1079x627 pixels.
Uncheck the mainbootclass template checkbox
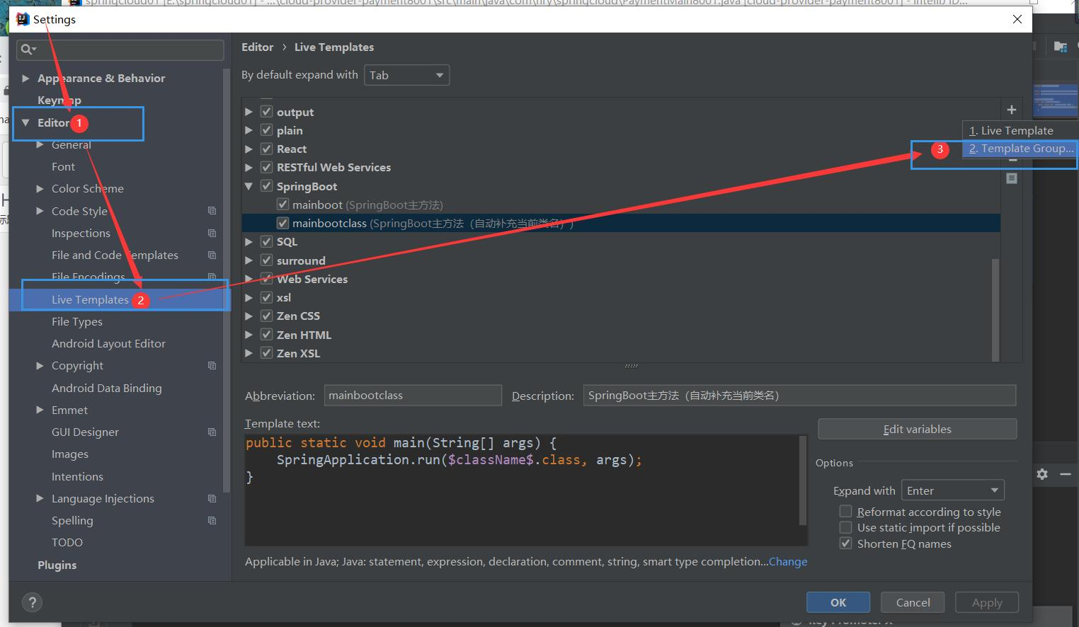[x=282, y=223]
